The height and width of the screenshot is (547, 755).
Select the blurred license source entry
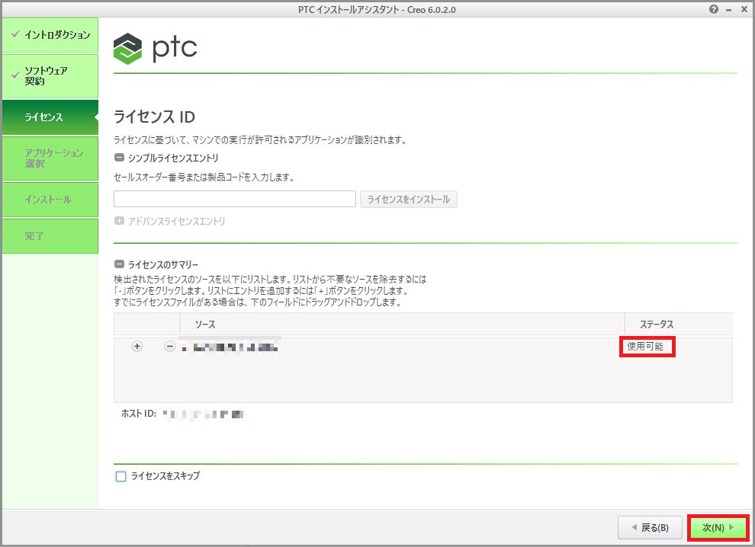[230, 347]
